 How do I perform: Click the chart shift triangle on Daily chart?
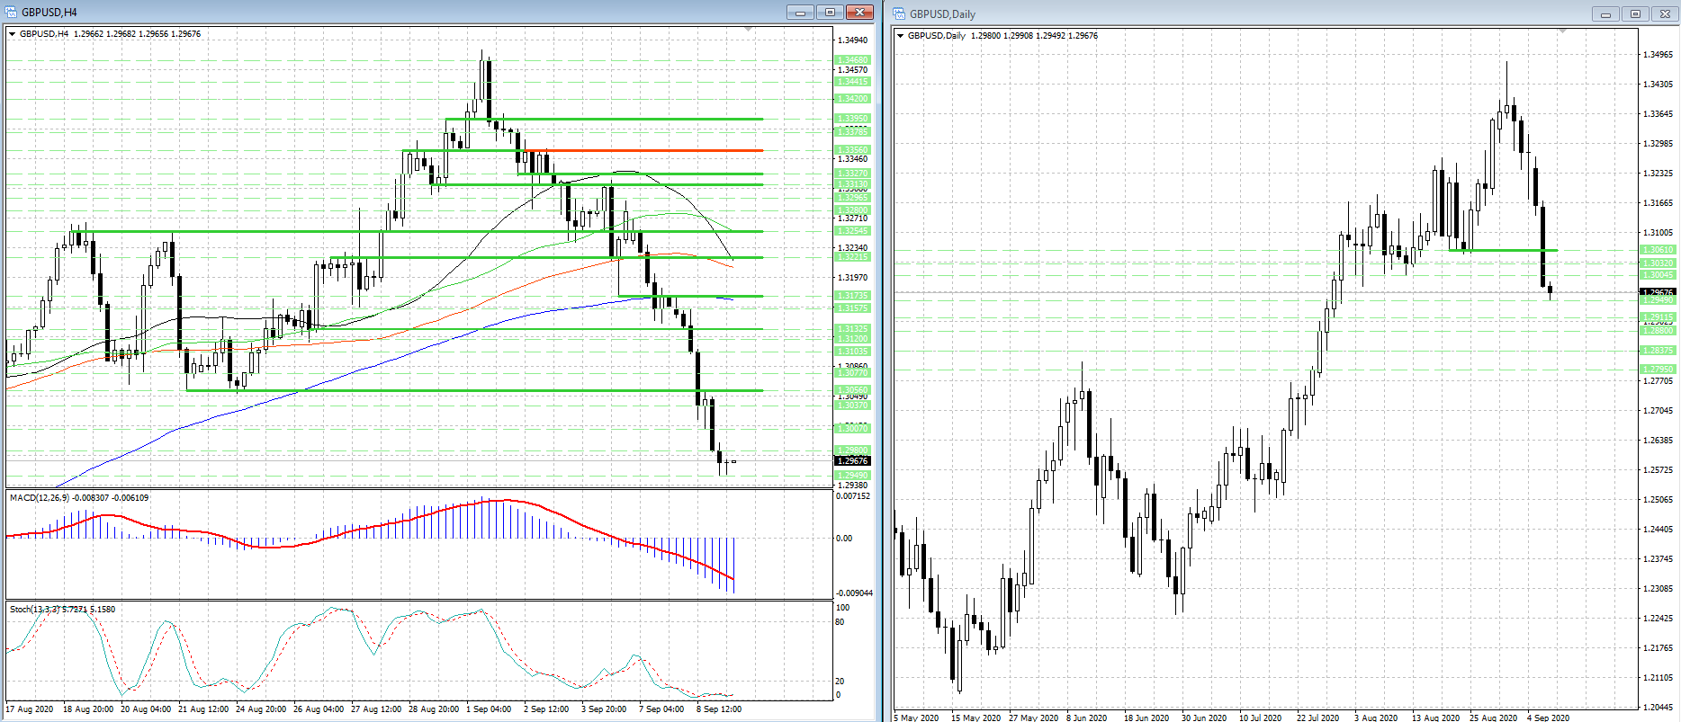click(1562, 31)
